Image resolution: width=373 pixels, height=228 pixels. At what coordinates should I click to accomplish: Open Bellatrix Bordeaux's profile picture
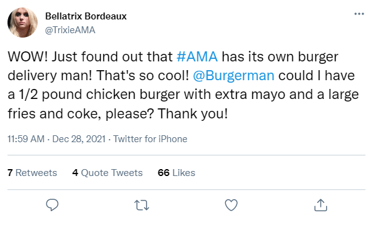(23, 23)
